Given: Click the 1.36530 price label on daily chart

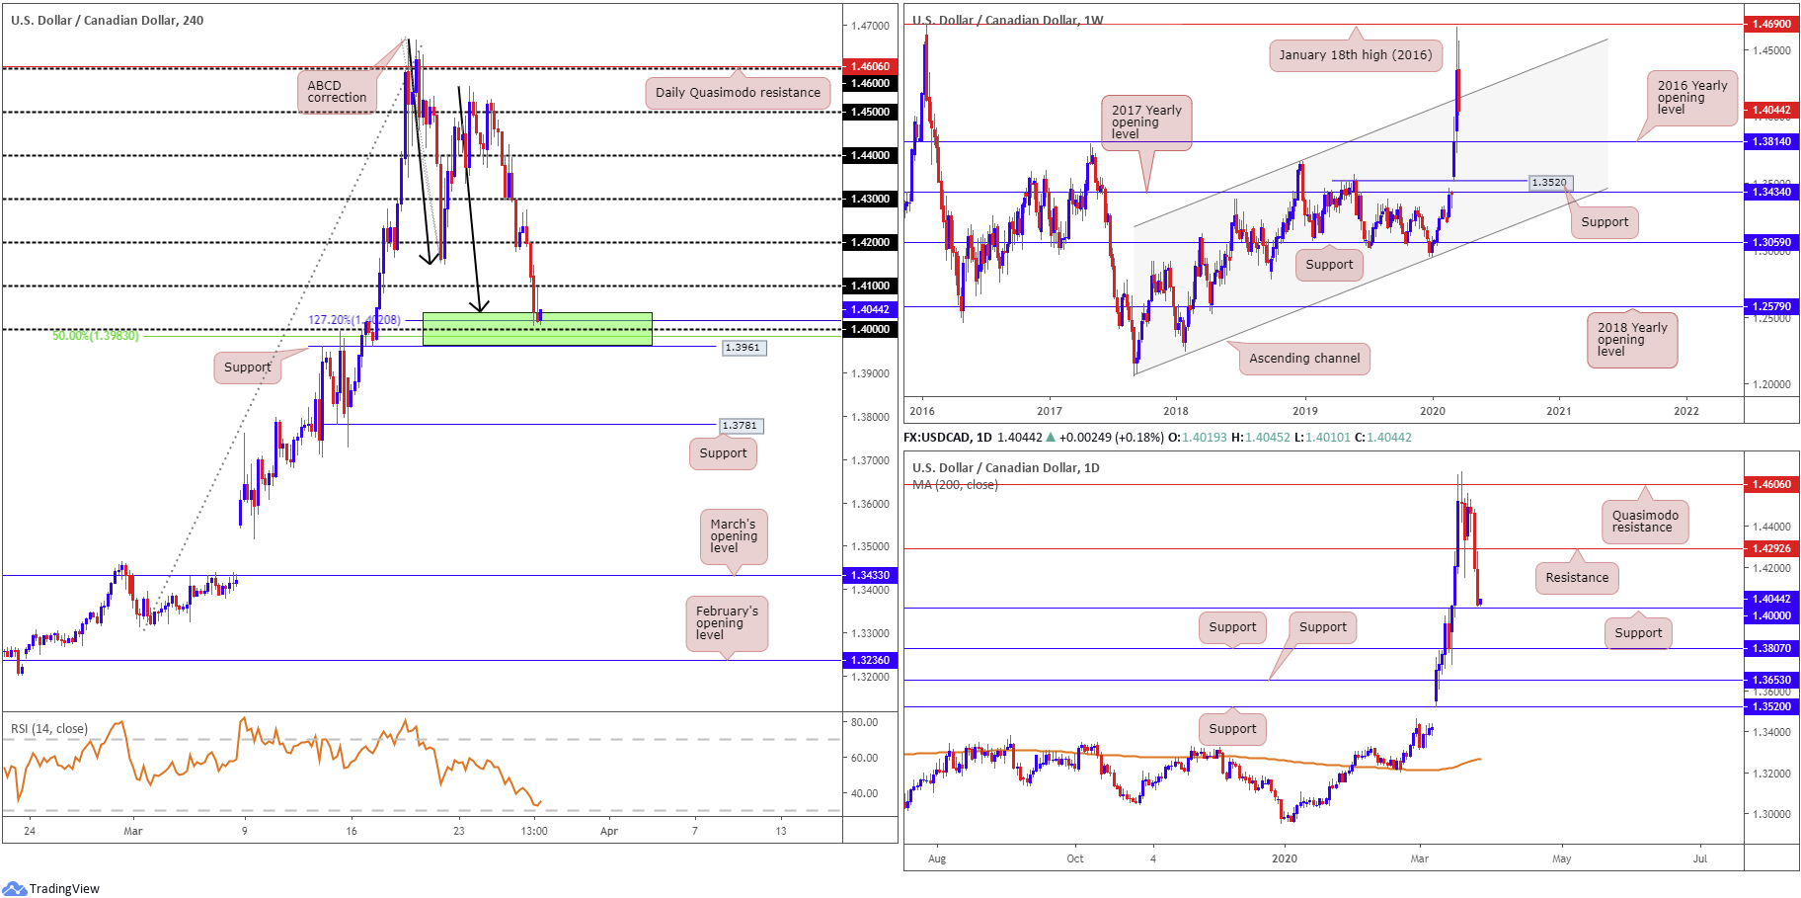Looking at the screenshot, I should 1771,680.
